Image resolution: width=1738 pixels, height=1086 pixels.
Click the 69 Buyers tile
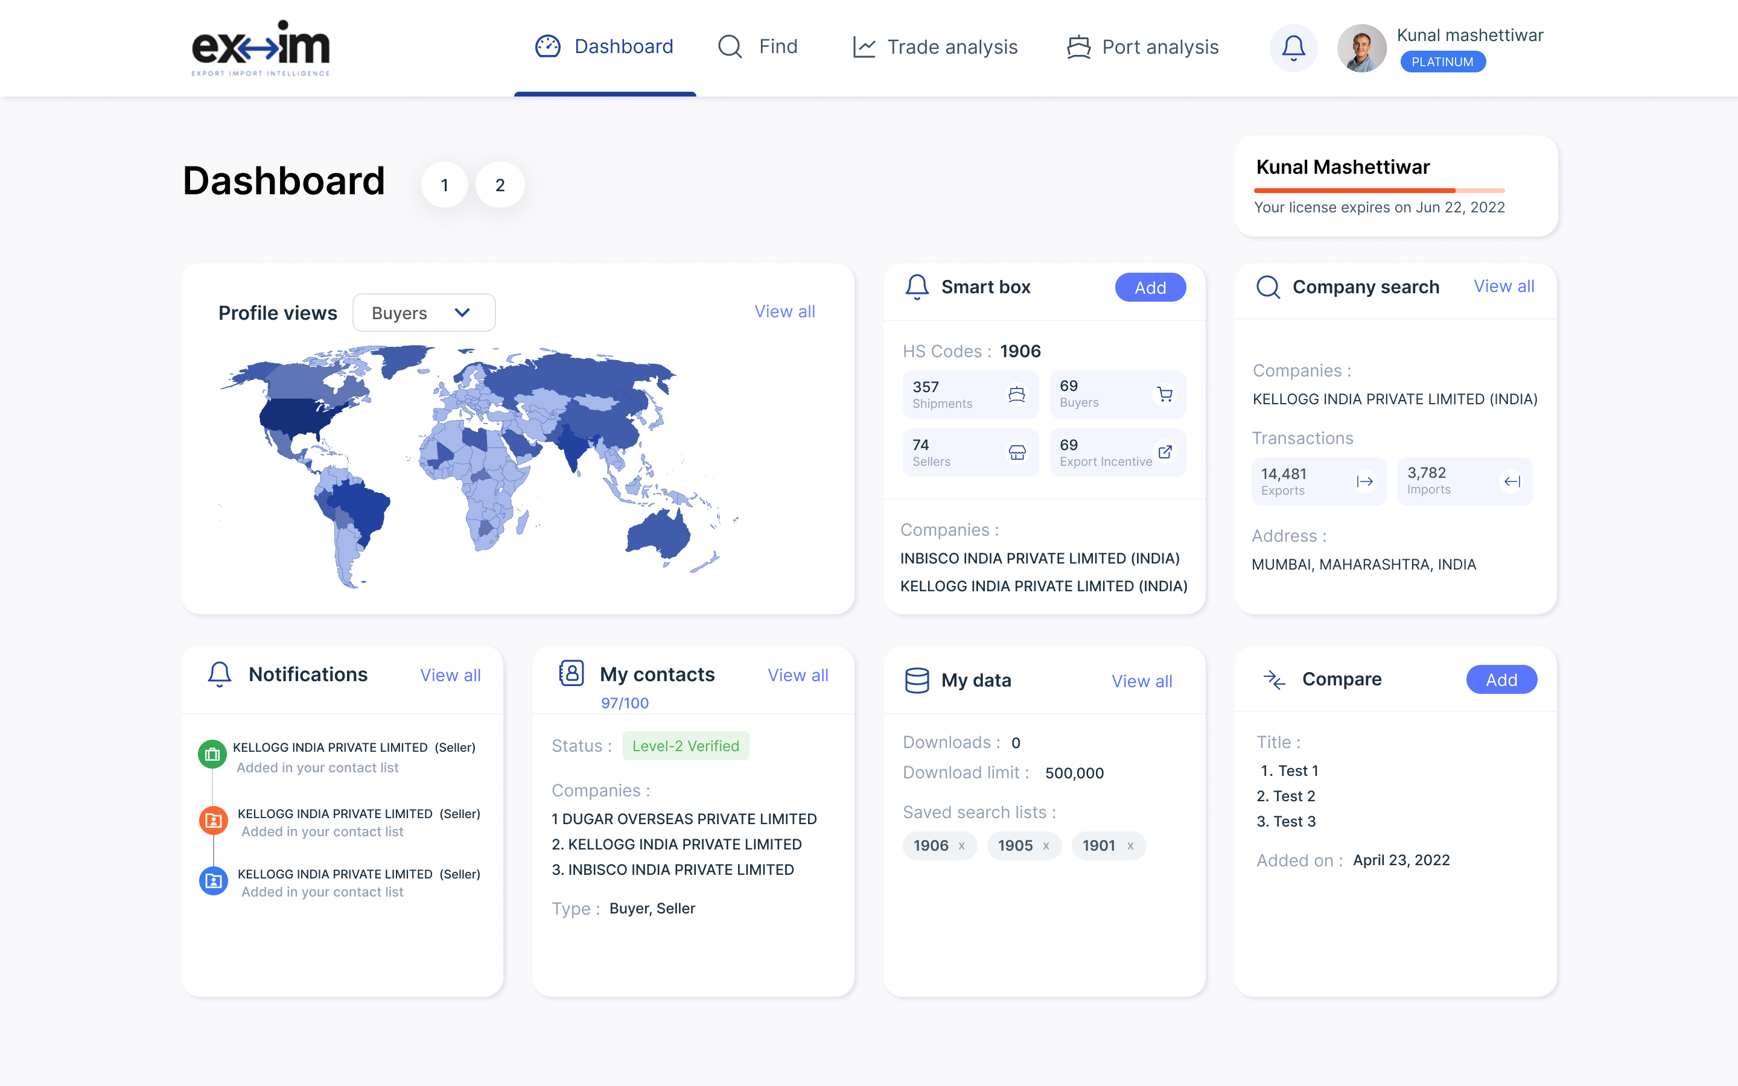(x=1118, y=395)
